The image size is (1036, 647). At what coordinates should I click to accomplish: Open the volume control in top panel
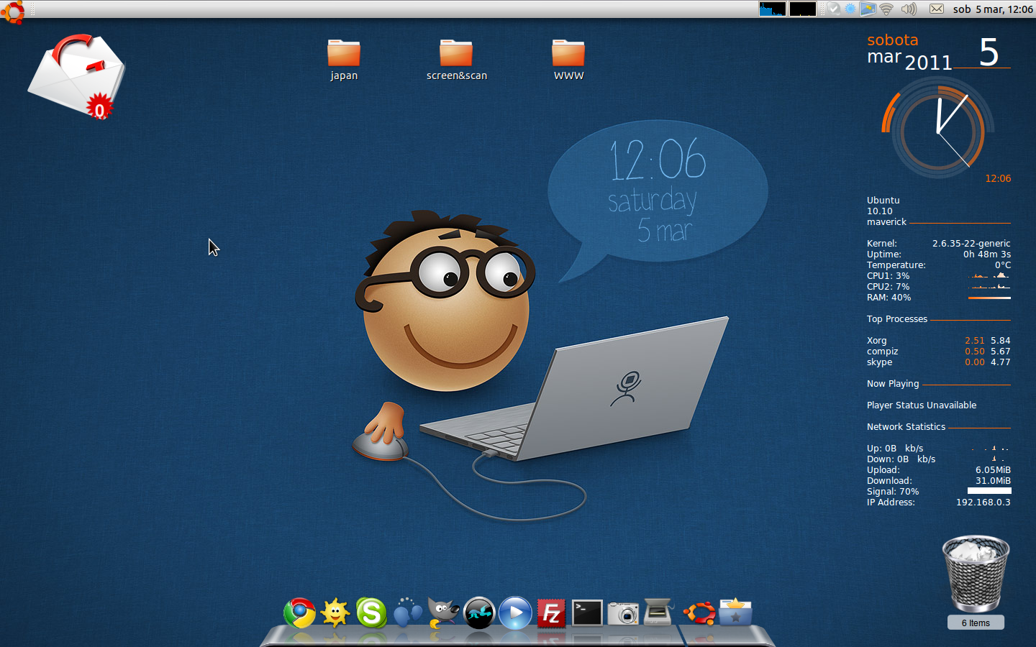(909, 9)
